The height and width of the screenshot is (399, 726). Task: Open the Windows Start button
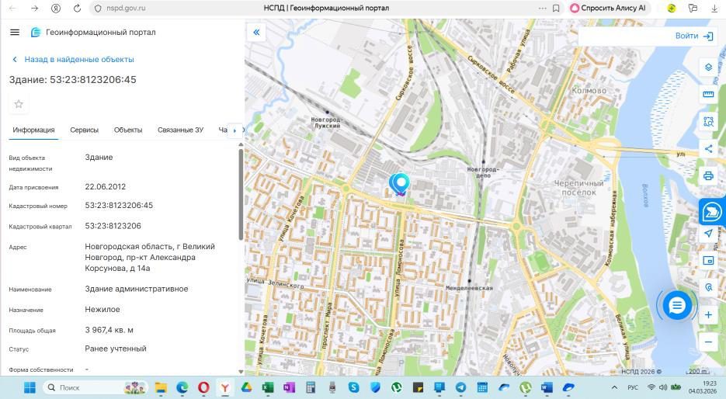30,387
